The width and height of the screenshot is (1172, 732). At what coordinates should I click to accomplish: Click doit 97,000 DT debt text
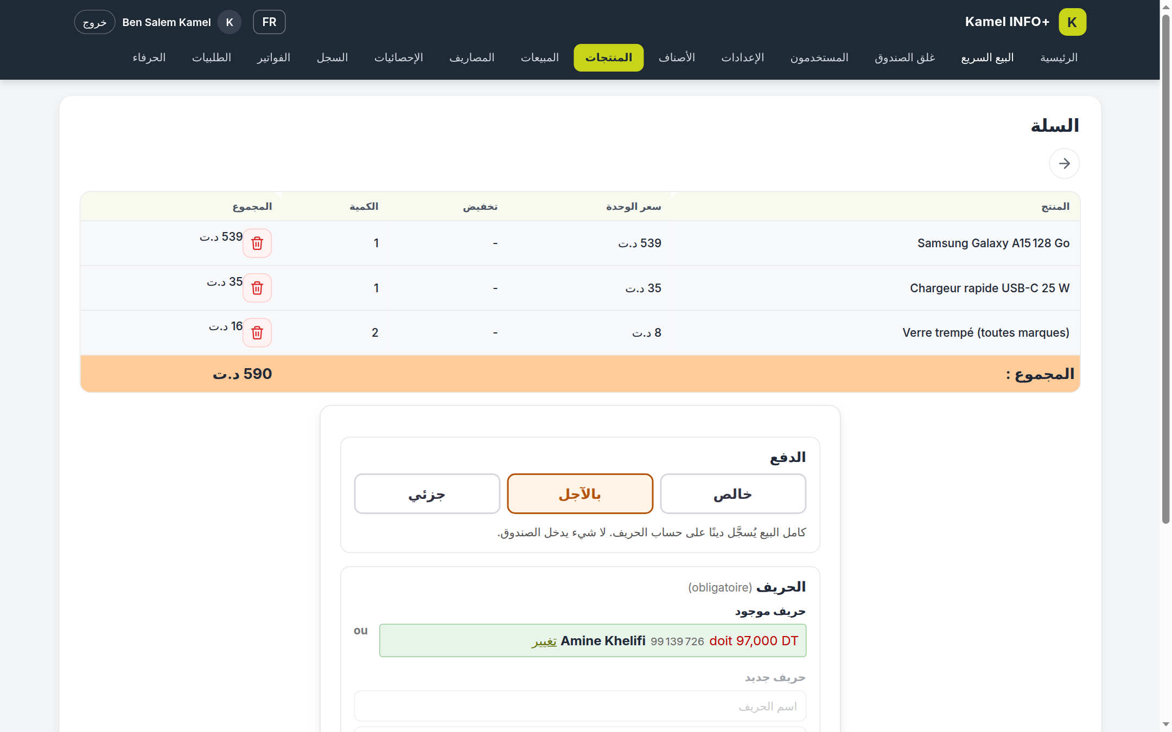pos(754,640)
